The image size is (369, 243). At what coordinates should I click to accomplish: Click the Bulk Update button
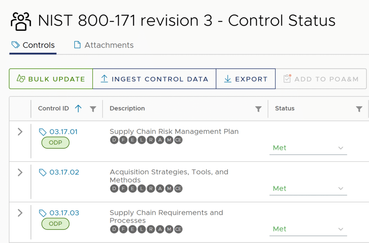pyautogui.click(x=51, y=79)
